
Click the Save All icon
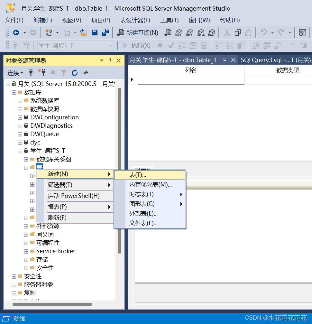point(106,32)
